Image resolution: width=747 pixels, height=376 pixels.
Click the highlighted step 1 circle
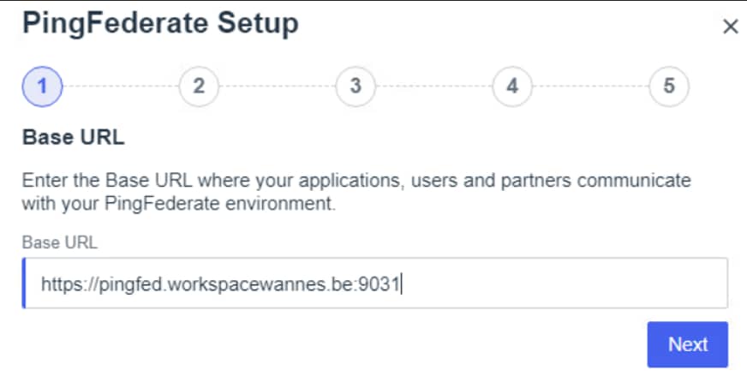tap(42, 87)
